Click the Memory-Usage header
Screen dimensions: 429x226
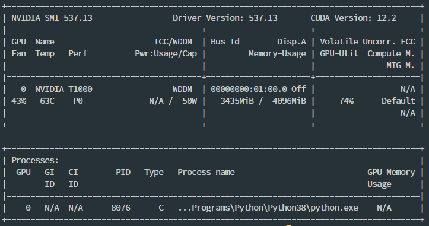click(x=277, y=53)
